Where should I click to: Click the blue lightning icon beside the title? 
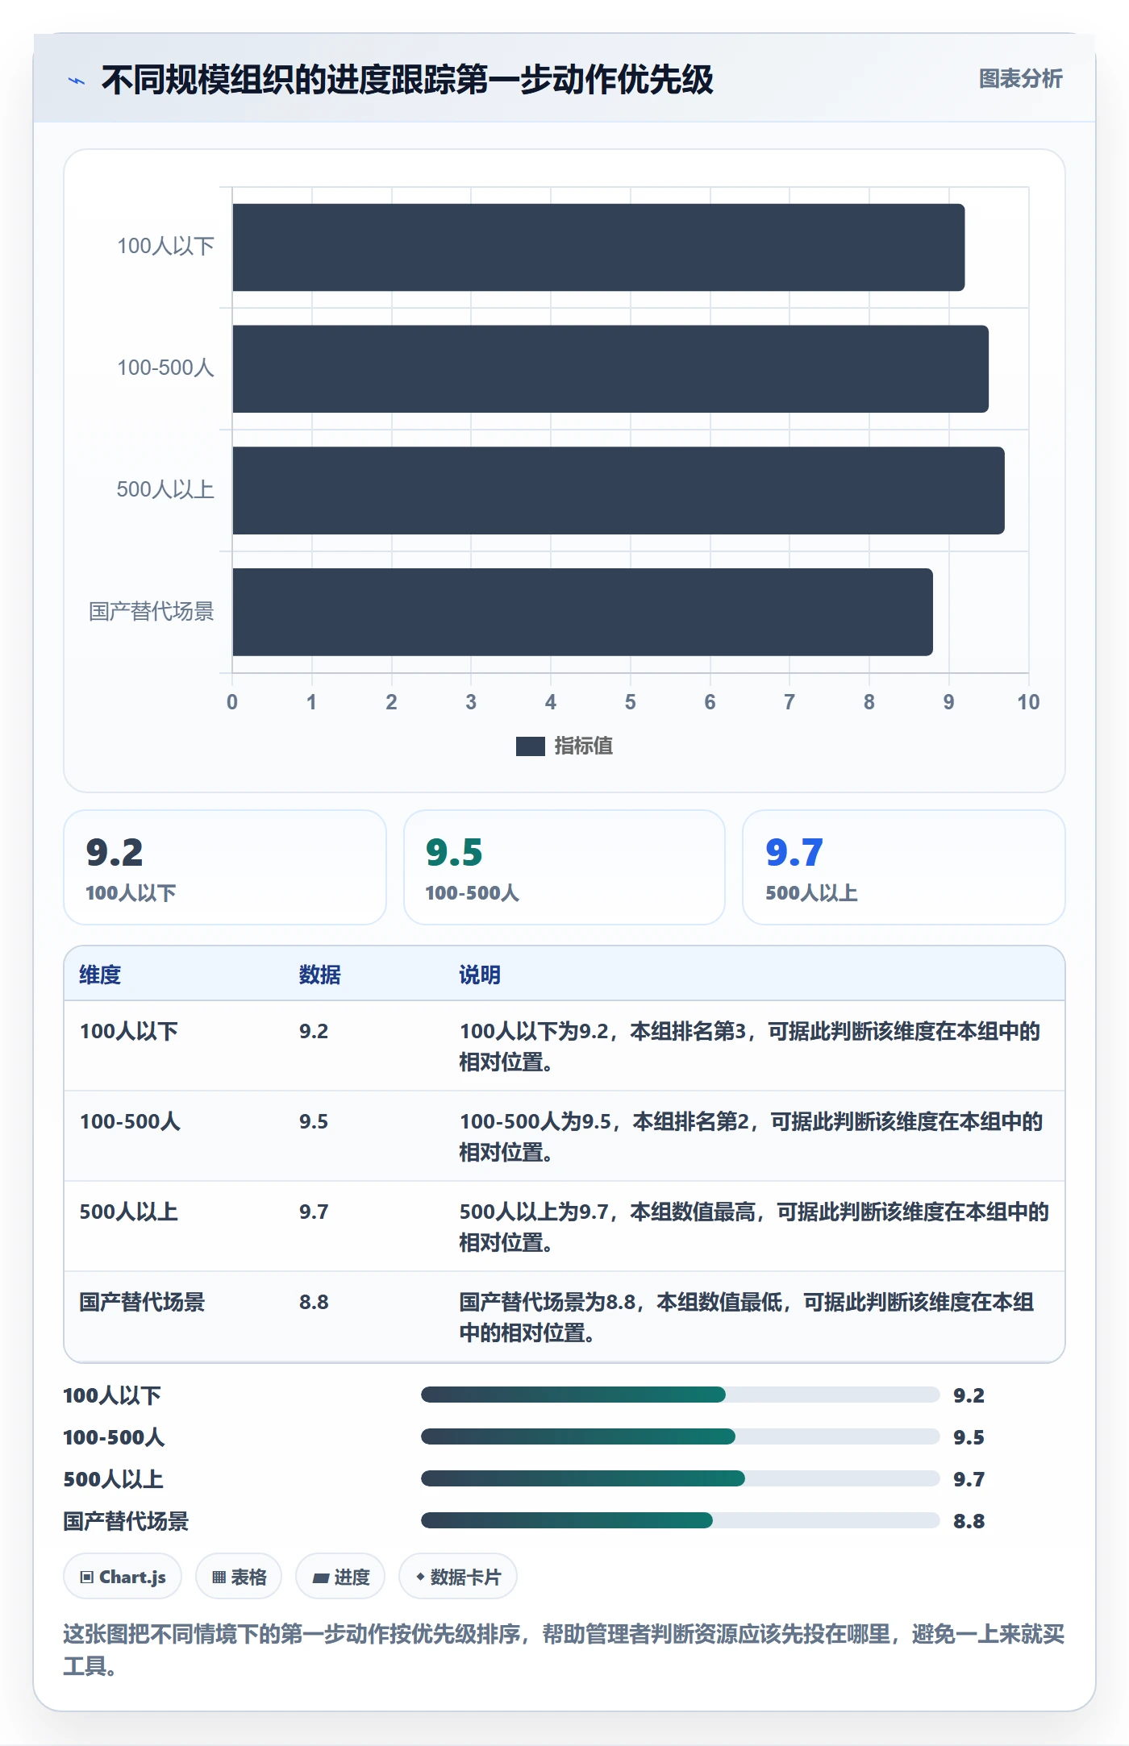coord(77,81)
